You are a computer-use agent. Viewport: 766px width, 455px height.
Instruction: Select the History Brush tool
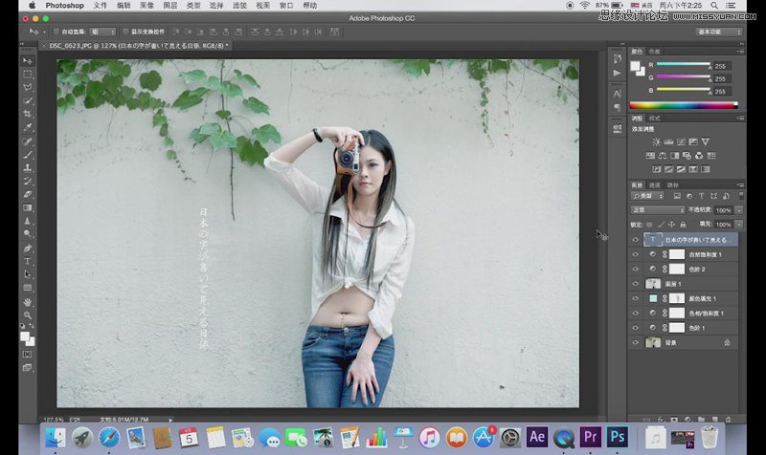pyautogui.click(x=28, y=181)
